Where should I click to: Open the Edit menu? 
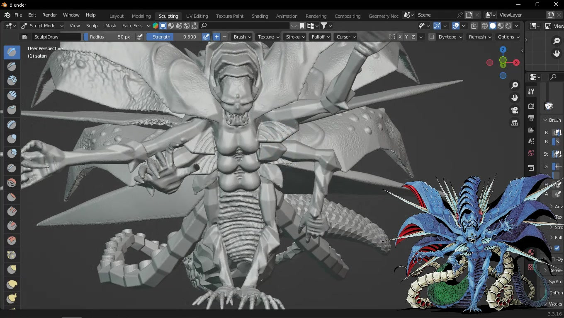[32, 15]
